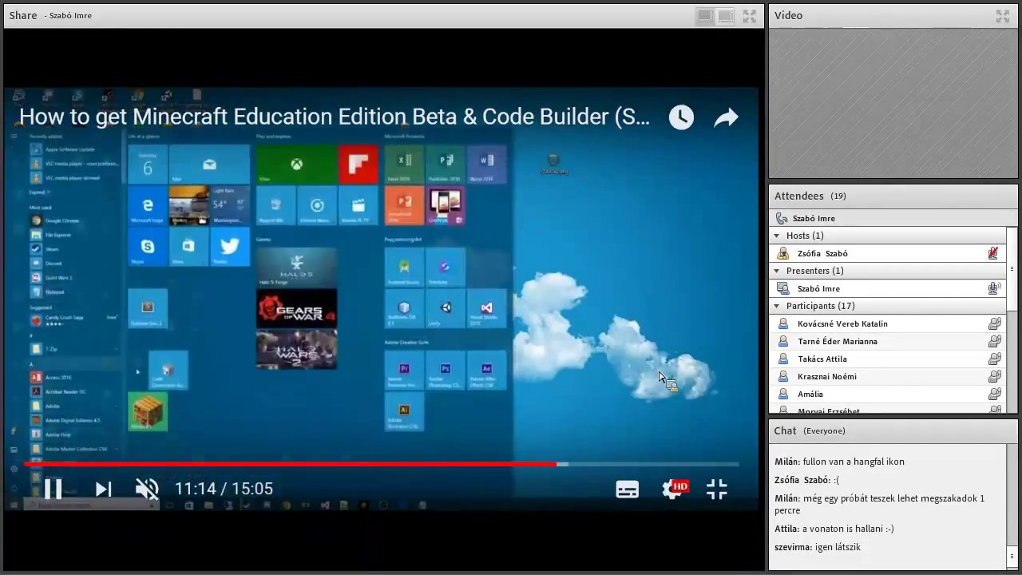Skip to next video

[103, 489]
